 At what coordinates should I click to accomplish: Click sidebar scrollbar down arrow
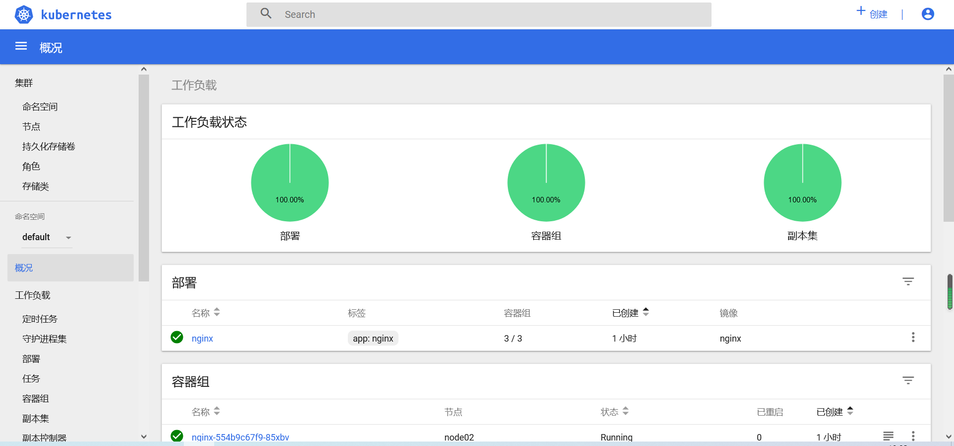144,437
